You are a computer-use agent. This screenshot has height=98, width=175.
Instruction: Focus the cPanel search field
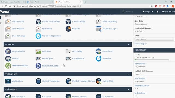(133, 11)
